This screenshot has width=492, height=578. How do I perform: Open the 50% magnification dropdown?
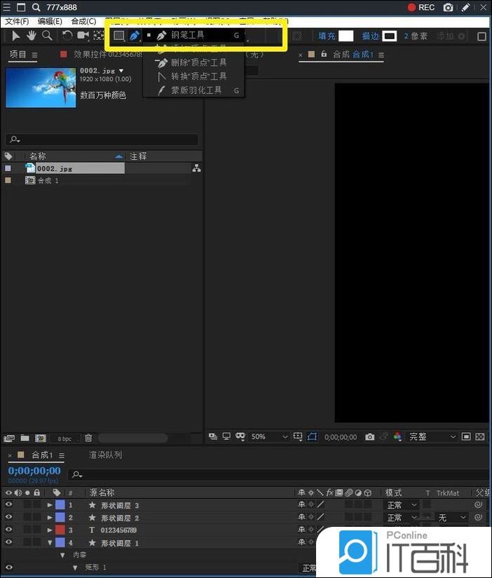coord(269,436)
